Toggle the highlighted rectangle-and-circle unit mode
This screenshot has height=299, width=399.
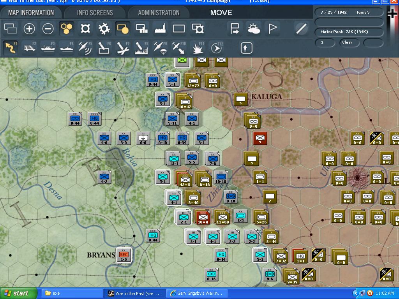pyautogui.click(x=123, y=28)
